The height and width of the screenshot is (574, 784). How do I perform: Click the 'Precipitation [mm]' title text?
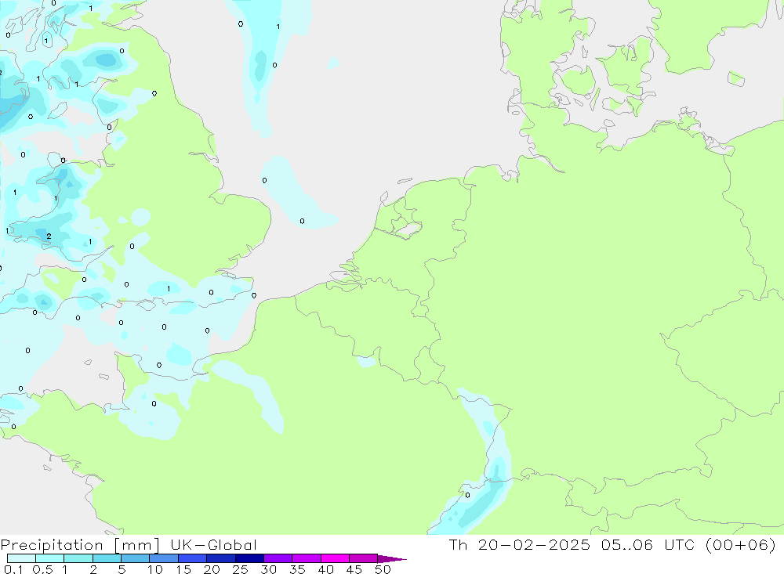(x=81, y=545)
